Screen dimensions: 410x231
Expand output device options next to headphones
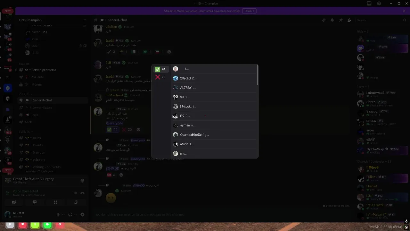click(75, 215)
